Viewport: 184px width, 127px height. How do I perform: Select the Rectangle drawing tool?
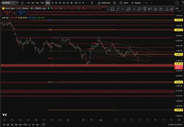pyautogui.click(x=112, y=9)
